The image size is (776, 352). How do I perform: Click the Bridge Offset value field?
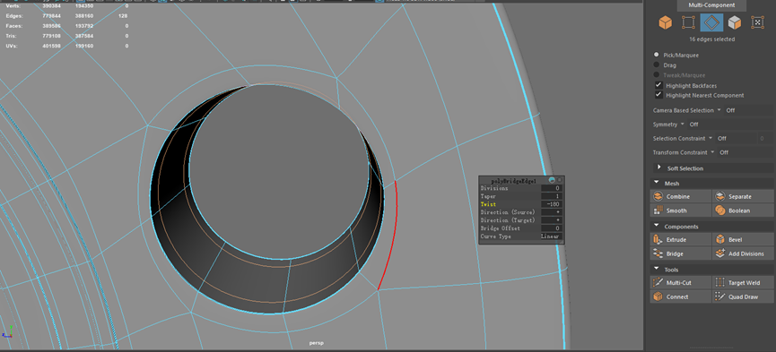pos(552,228)
